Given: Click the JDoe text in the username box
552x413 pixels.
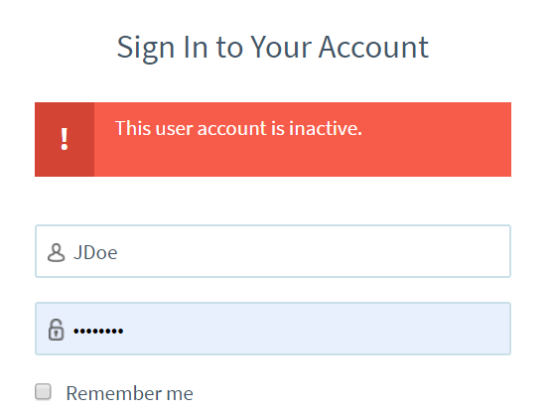Looking at the screenshot, I should click(95, 253).
